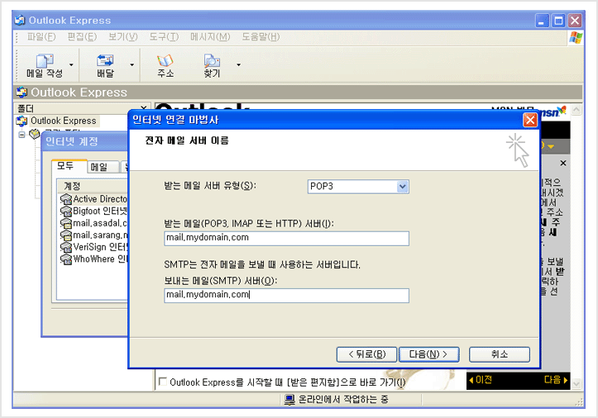The width and height of the screenshot is (598, 418).
Task: Open the 도구(T) menu
Action: coord(164,37)
